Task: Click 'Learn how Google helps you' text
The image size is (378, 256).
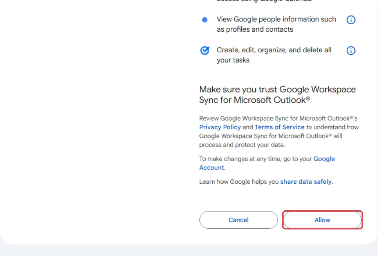Action: 239,182
